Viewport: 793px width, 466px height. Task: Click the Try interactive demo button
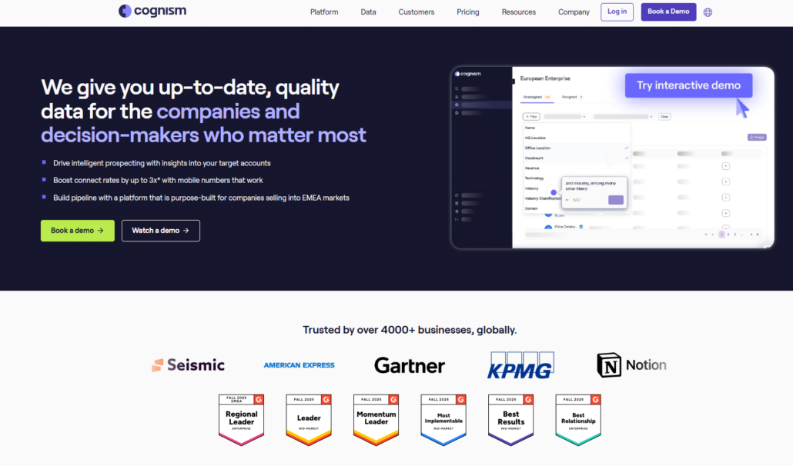(x=688, y=85)
